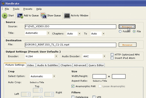Image resolution: width=146 pixels, height=98 pixels.
Task: Open the Help menu
Action: coord(39,9)
